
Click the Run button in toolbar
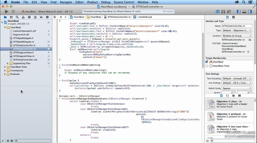click(7, 11)
